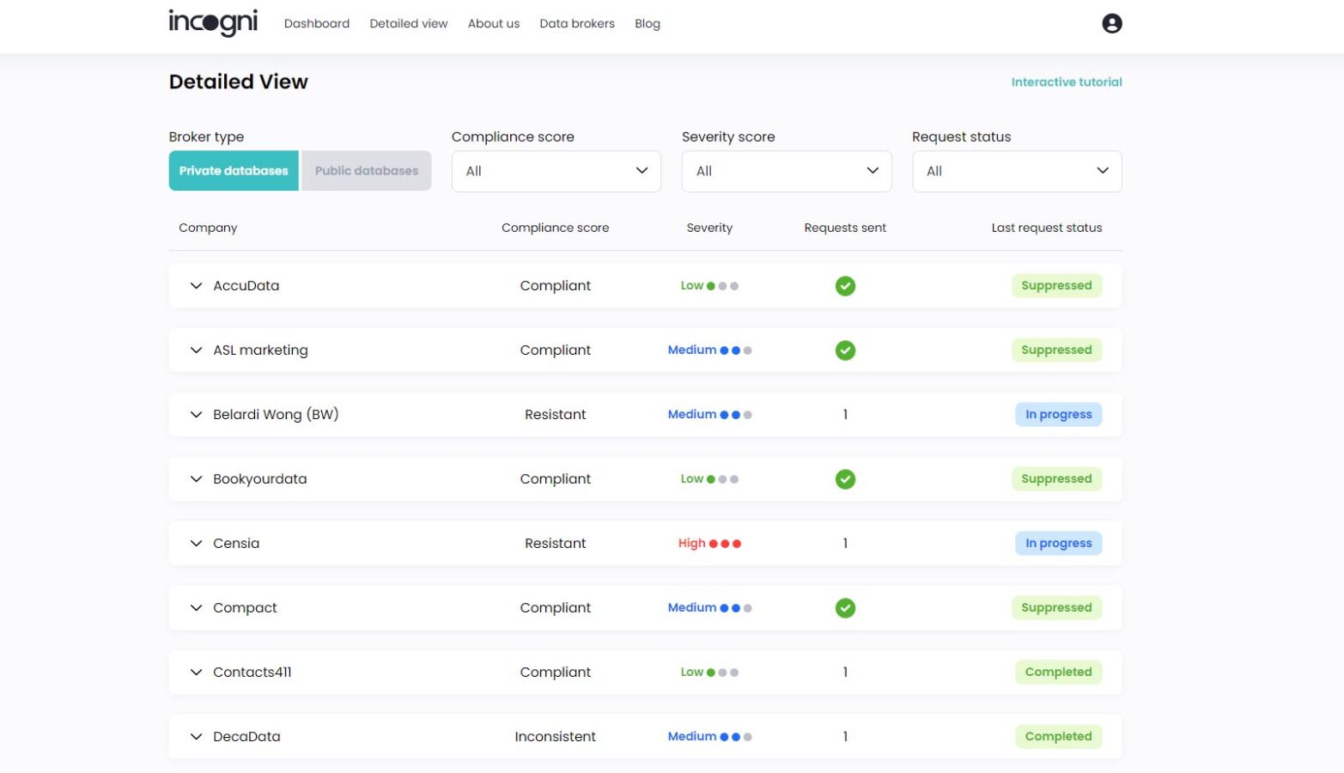Screen dimensions: 1344x773
Task: Click the Belardi Wong (BW) company name
Action: [276, 415]
